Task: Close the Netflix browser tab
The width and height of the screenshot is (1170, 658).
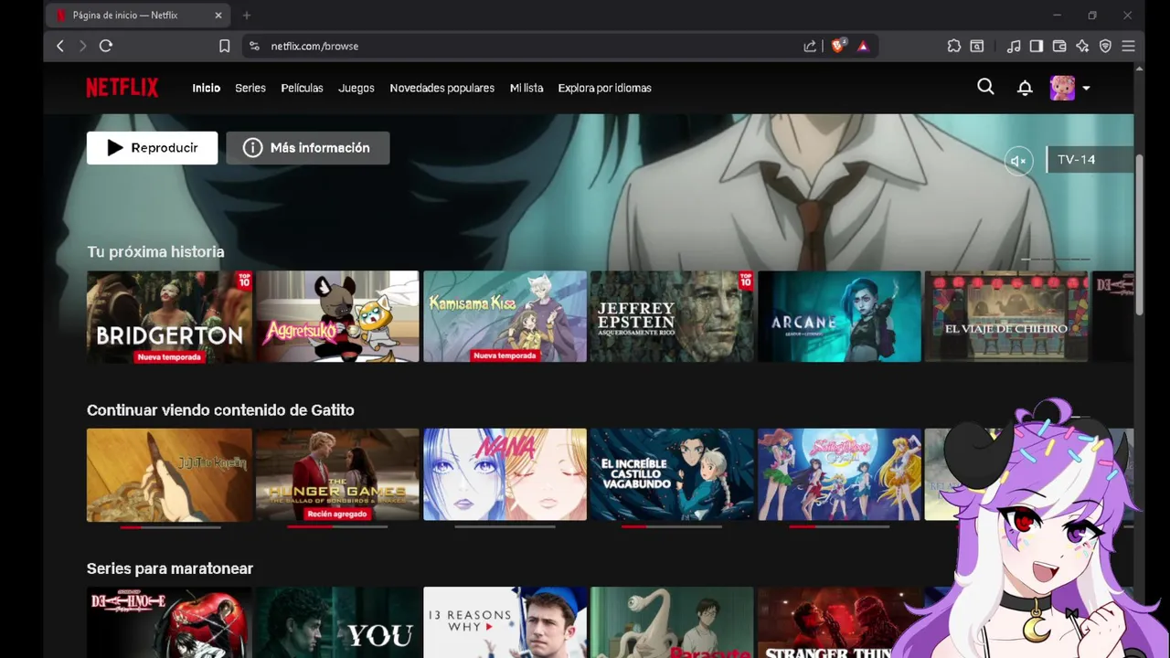Action: point(218,16)
